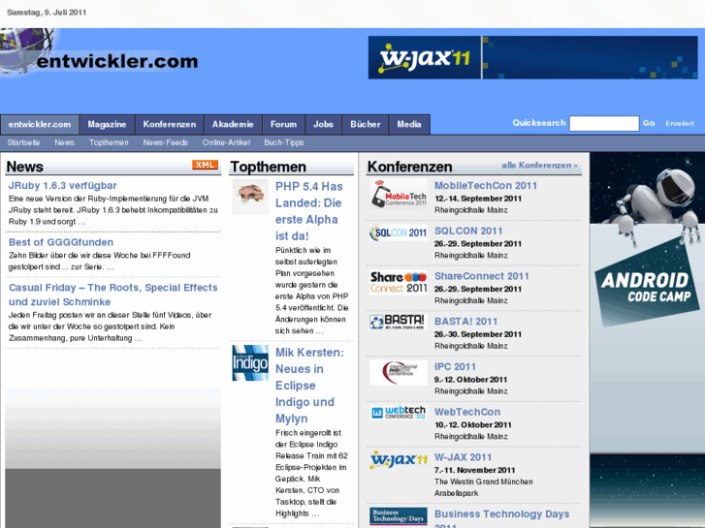Viewport: 705px width, 528px height.
Task: Click the Go search button
Action: pyautogui.click(x=649, y=123)
